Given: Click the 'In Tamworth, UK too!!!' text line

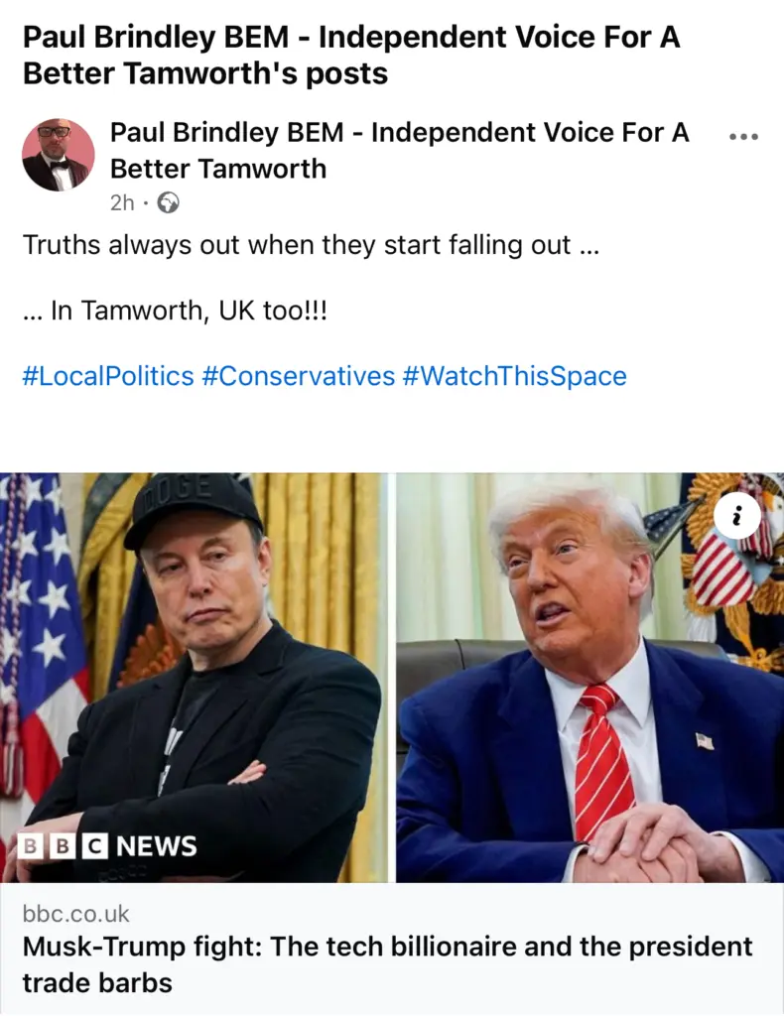Looking at the screenshot, I should coord(175,311).
